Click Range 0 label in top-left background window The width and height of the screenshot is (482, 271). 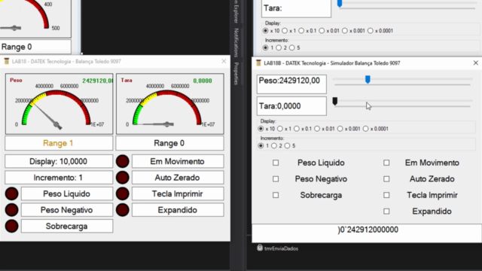pos(35,47)
